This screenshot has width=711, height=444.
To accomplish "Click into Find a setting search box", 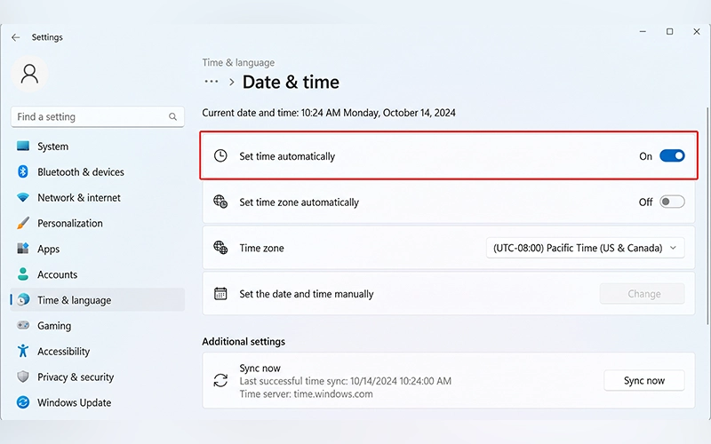I will point(98,117).
